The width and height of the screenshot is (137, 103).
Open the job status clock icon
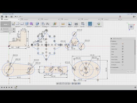click(120, 17)
